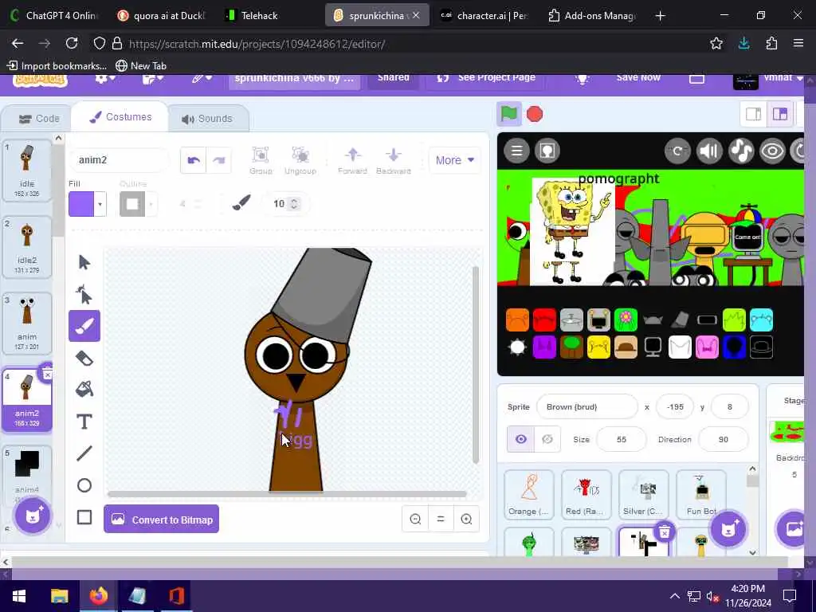This screenshot has width=816, height=612.
Task: Expand the More options dropdown
Action: [454, 160]
